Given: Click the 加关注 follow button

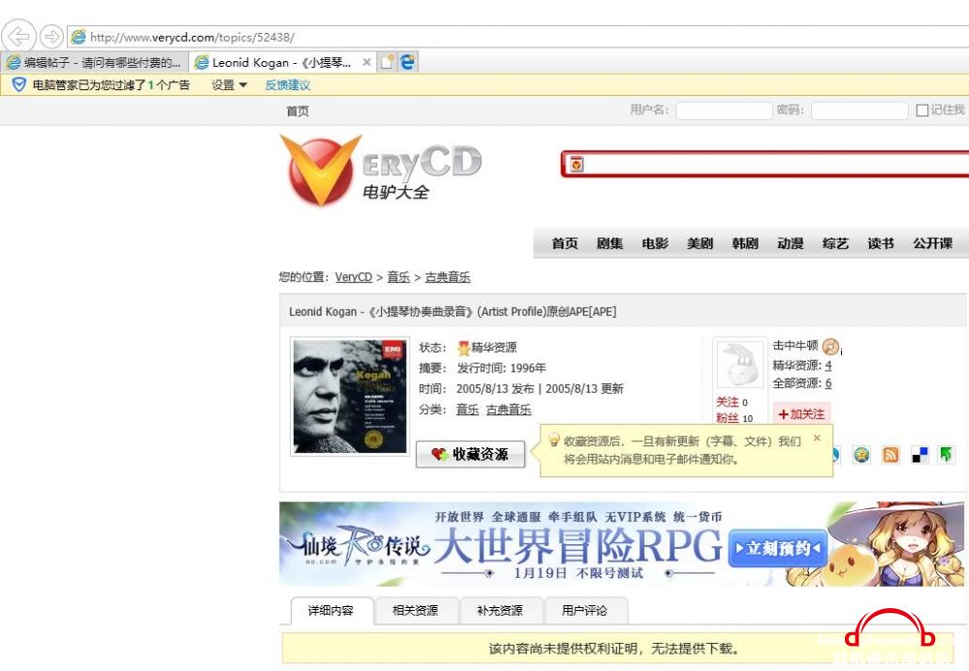Looking at the screenshot, I should click(801, 413).
